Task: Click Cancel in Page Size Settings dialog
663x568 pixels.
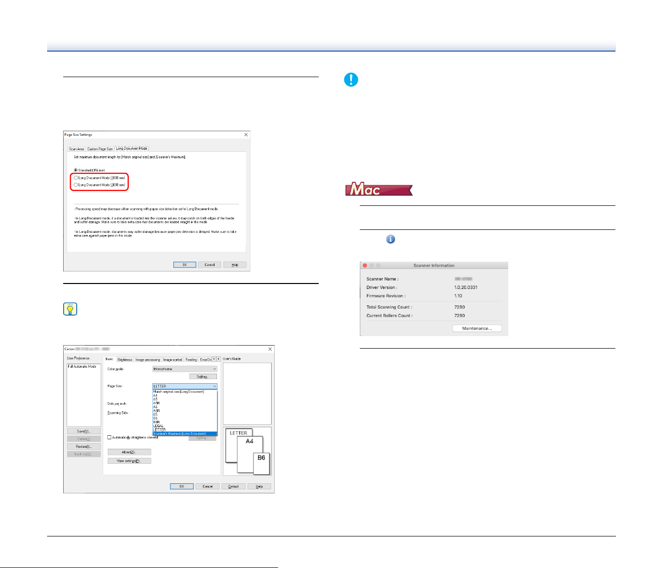Action: tap(209, 265)
